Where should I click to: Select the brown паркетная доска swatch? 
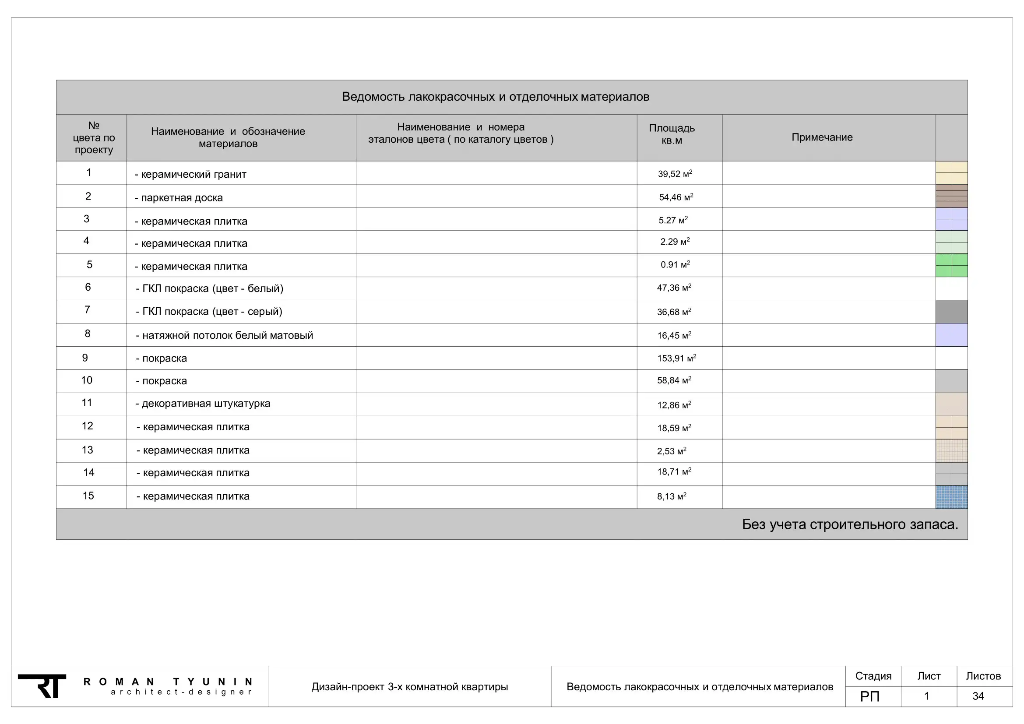951,196
